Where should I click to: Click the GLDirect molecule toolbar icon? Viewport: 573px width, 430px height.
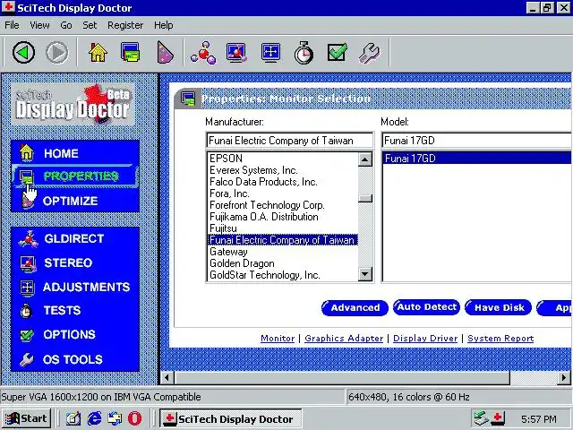203,53
